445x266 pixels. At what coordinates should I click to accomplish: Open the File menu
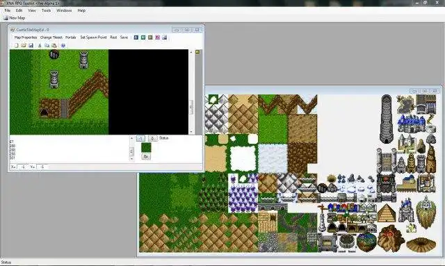8,10
